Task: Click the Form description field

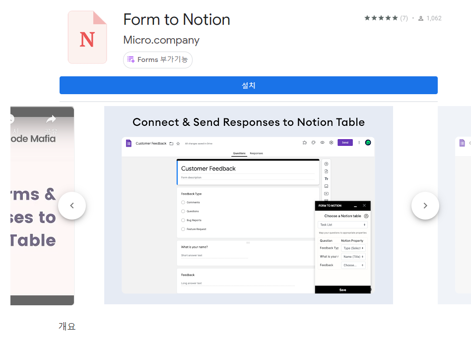Action: point(248,177)
